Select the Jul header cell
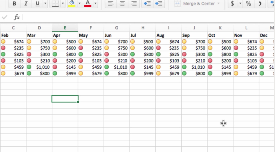This screenshot has height=152, width=275. tap(143, 35)
